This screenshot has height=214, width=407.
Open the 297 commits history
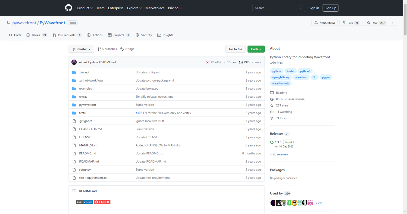point(250,62)
